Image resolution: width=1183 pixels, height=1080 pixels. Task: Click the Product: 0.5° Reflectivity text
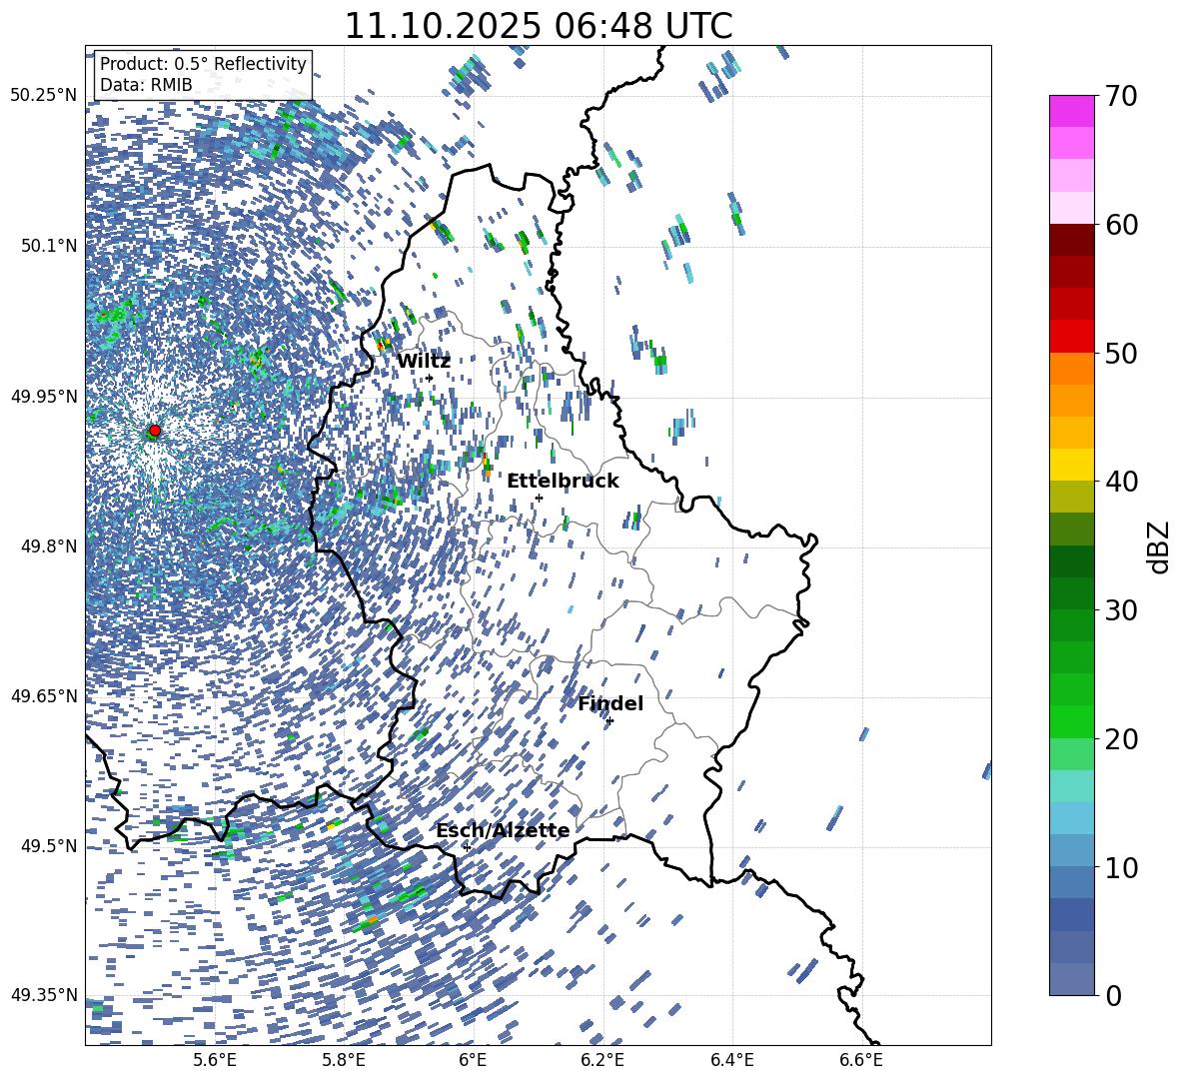coord(203,64)
